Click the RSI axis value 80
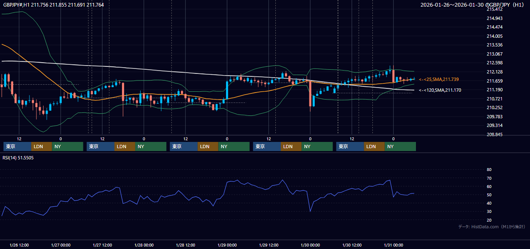Screen dimensions: 530x249 (x=489, y=170)
